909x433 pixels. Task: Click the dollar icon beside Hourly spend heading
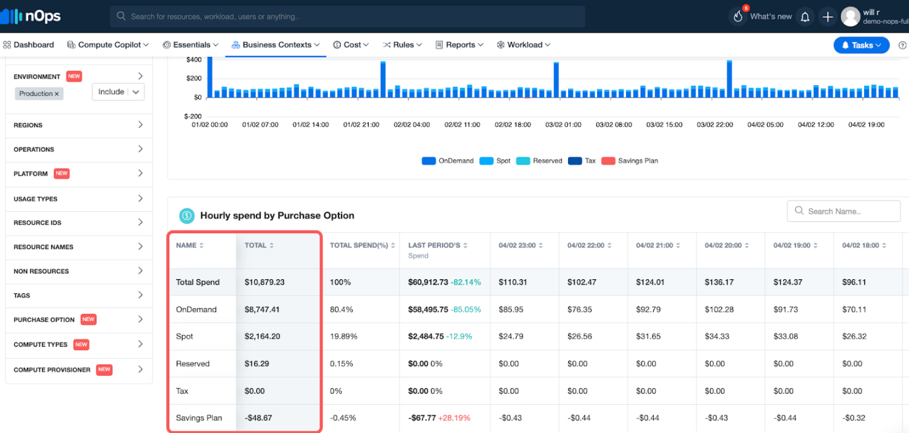pos(187,215)
